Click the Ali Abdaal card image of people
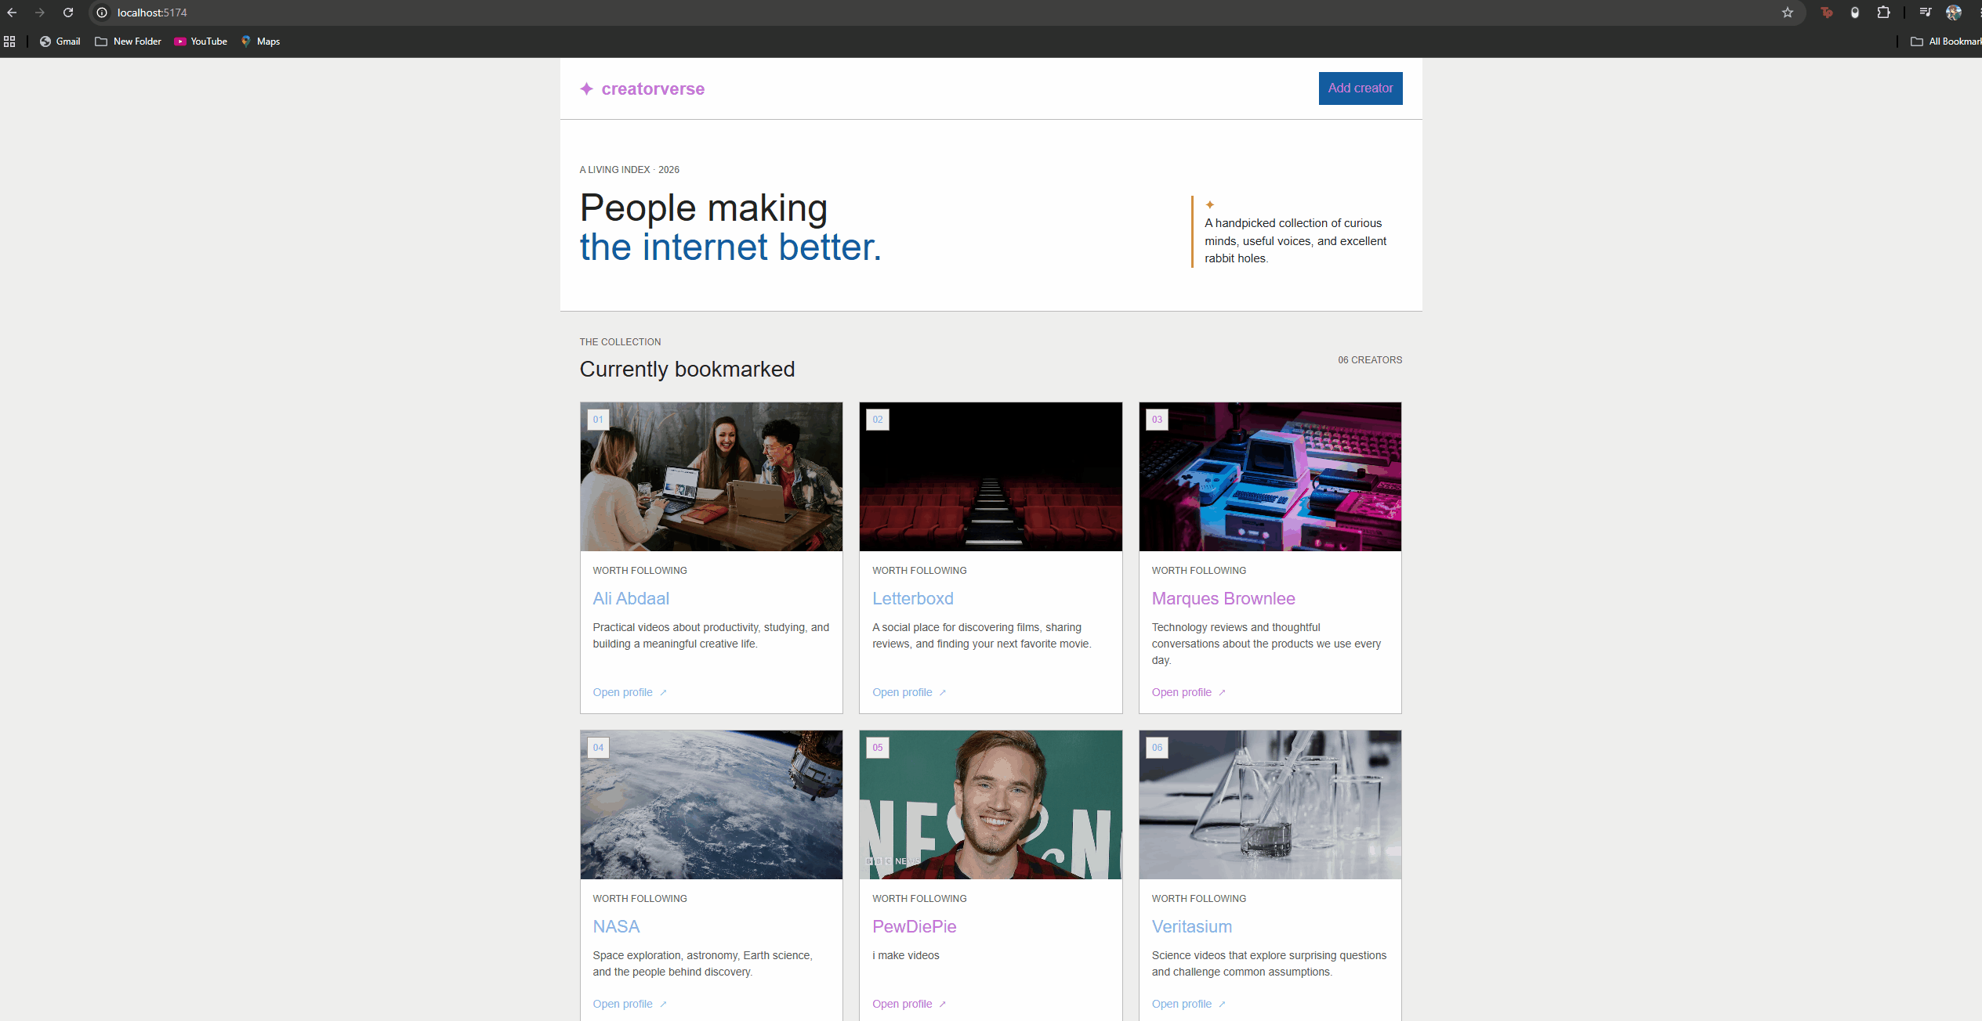 pos(712,477)
